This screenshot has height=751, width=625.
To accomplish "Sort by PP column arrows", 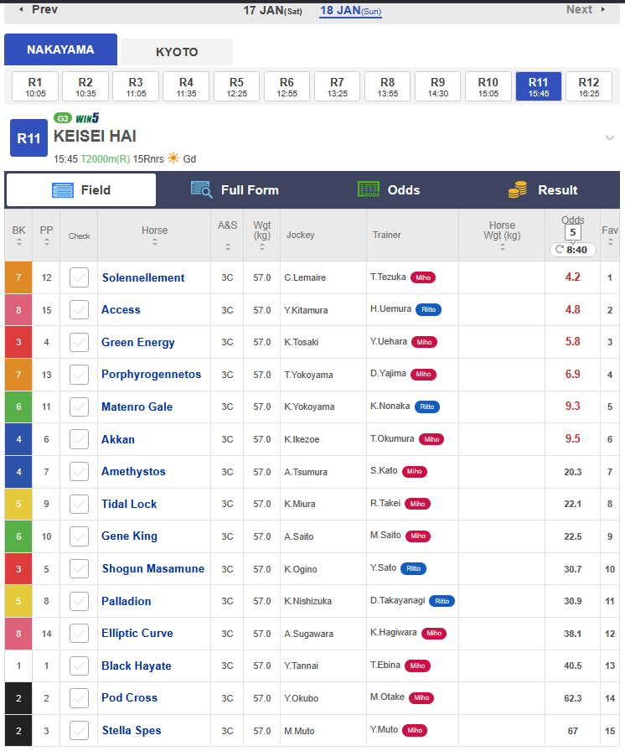I will (x=46, y=242).
